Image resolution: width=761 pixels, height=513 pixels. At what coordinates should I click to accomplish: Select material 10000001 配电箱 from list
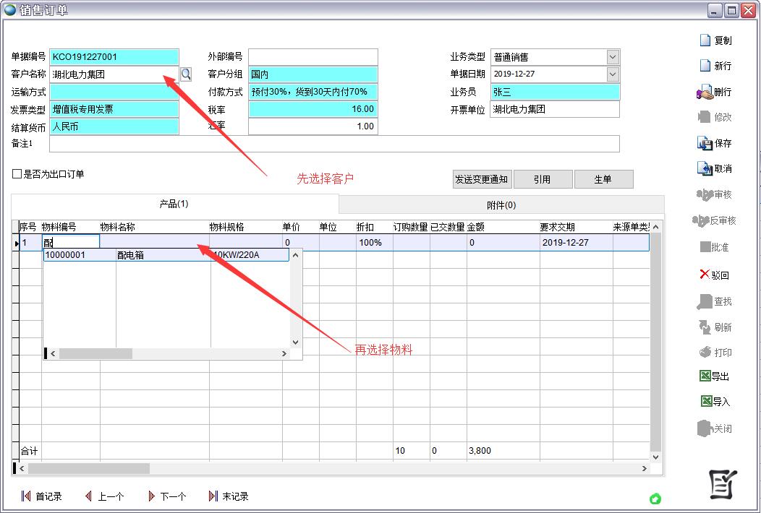[x=130, y=255]
